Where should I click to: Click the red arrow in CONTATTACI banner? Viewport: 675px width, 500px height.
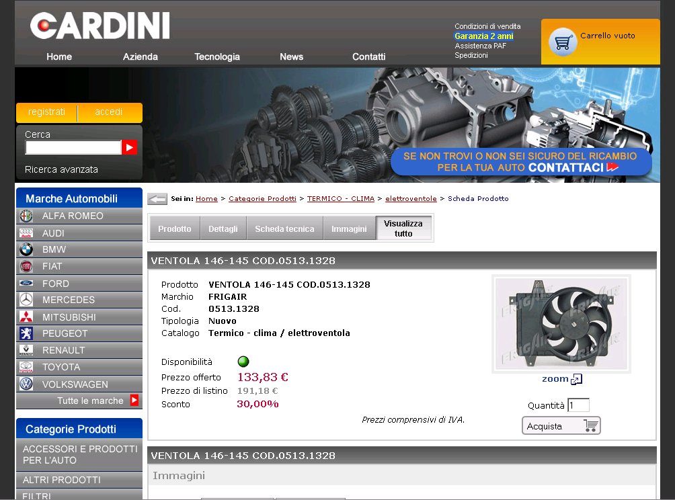(612, 167)
